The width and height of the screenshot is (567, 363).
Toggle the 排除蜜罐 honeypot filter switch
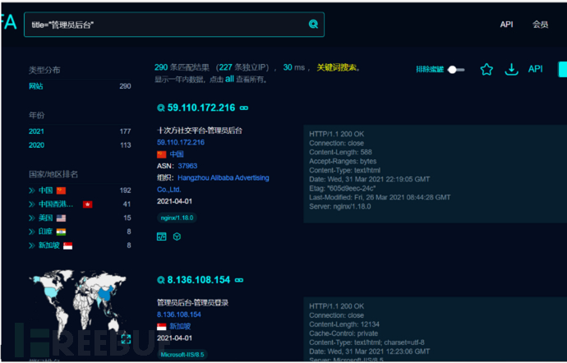(454, 70)
